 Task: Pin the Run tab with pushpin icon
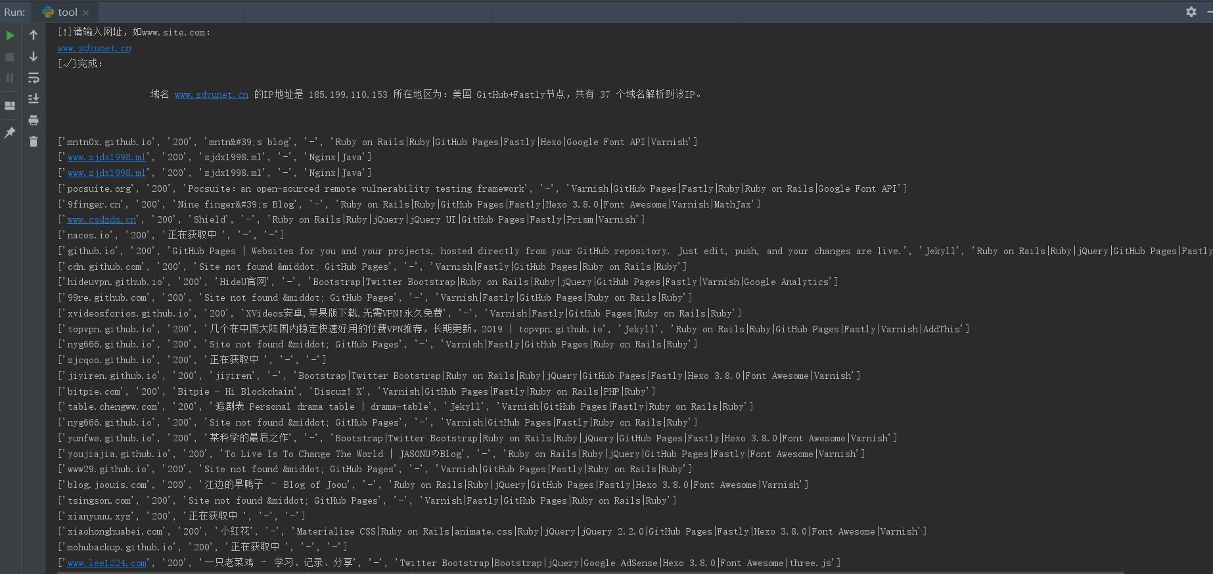coord(10,133)
